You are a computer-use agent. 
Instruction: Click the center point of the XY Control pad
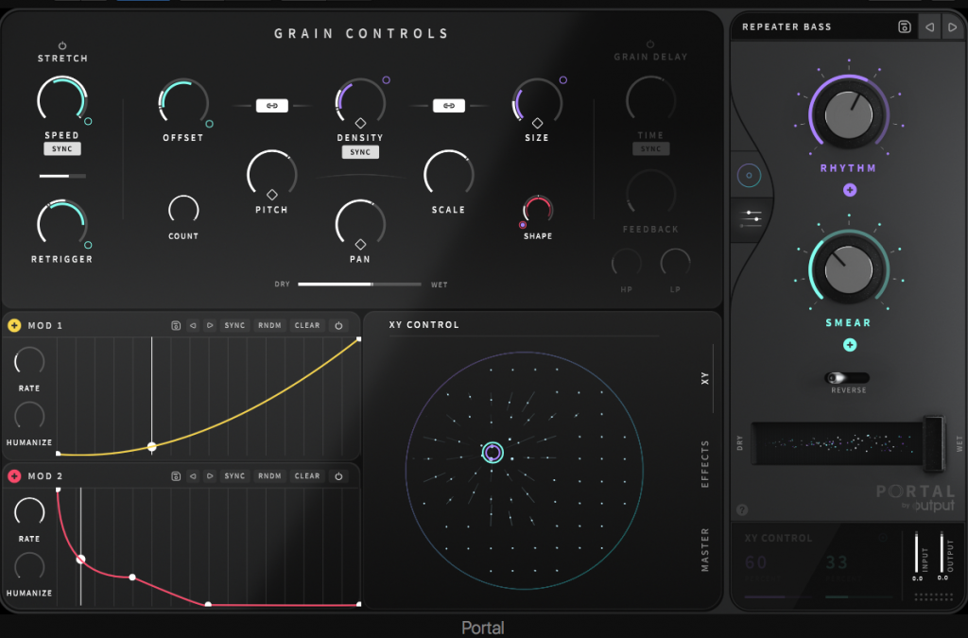coord(493,453)
